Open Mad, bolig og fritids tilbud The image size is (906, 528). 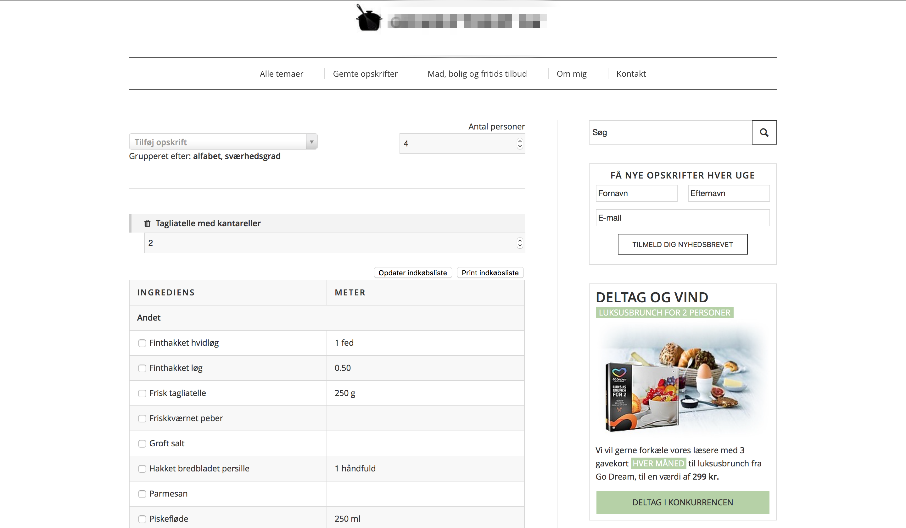[477, 74]
